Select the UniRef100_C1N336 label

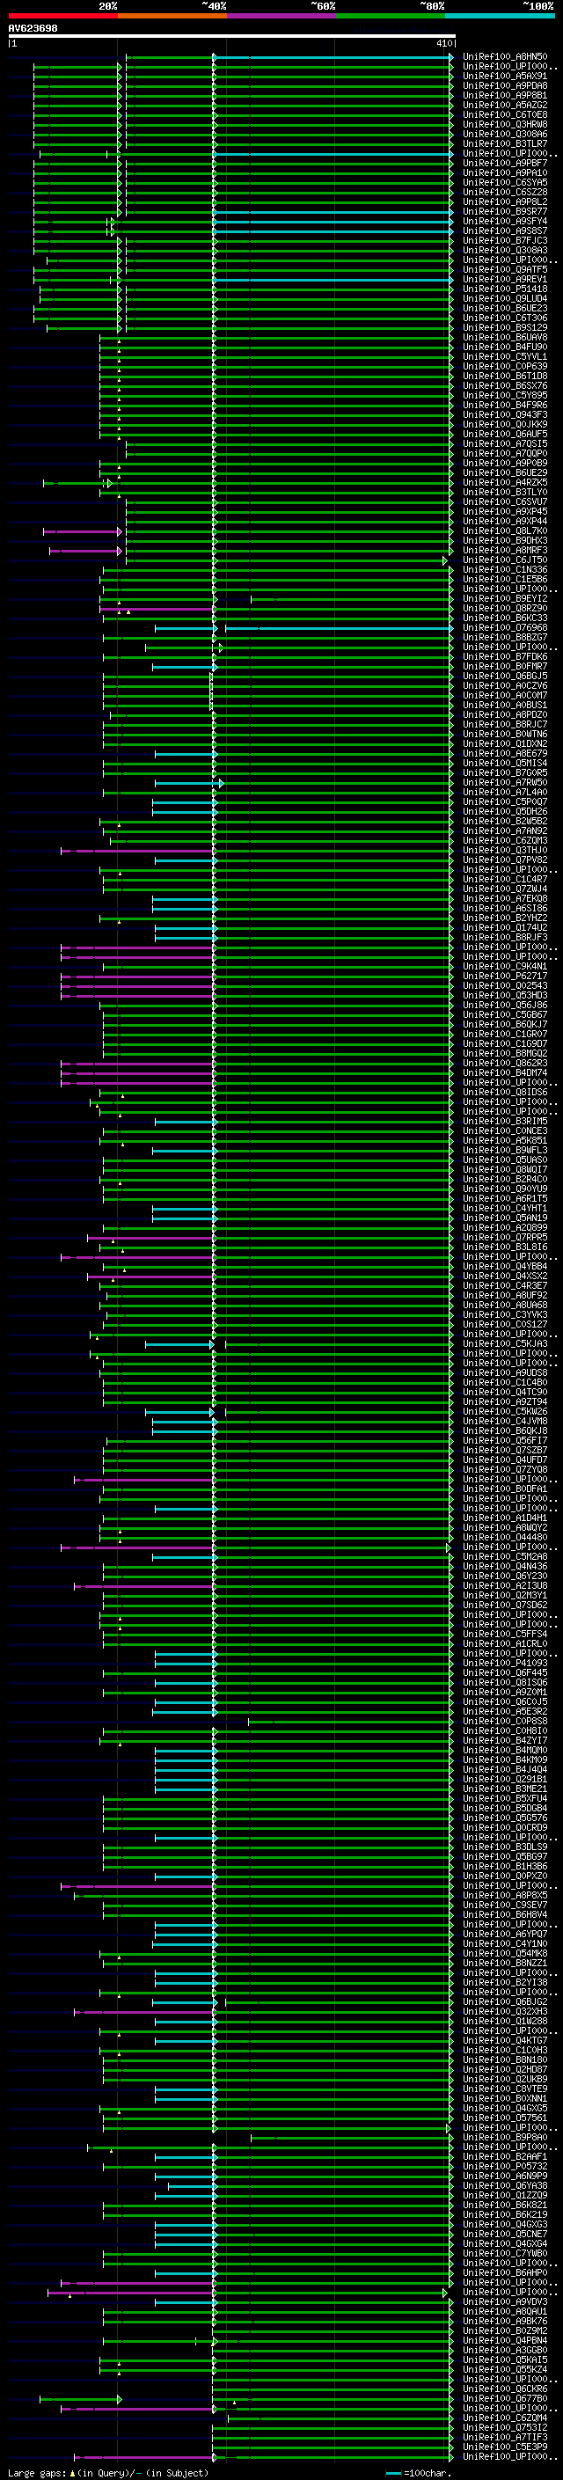pyautogui.click(x=505, y=569)
